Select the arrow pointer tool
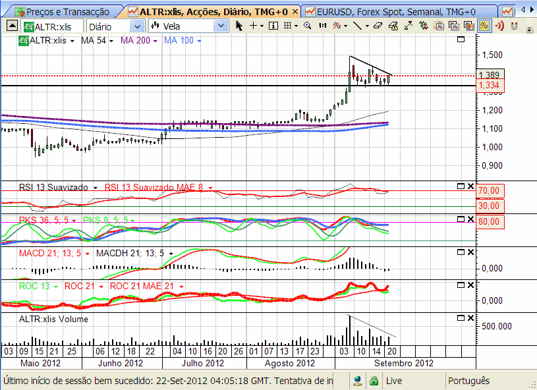Image resolution: width=537 pixels, height=390 pixels. pyautogui.click(x=239, y=25)
